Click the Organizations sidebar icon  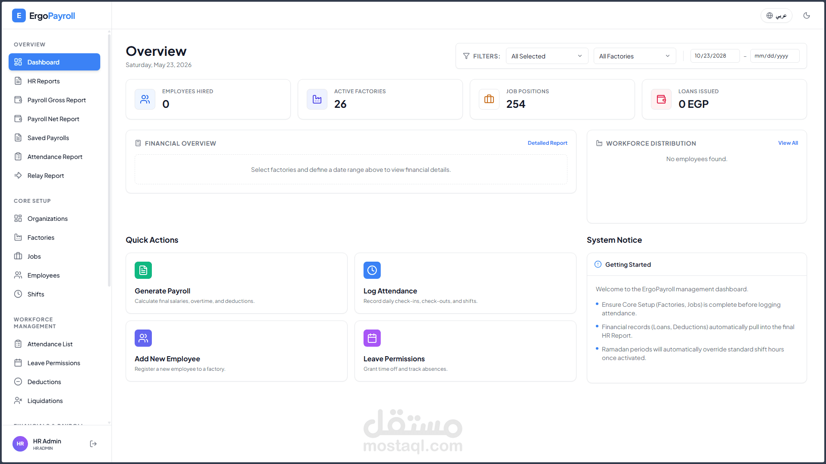click(x=18, y=218)
